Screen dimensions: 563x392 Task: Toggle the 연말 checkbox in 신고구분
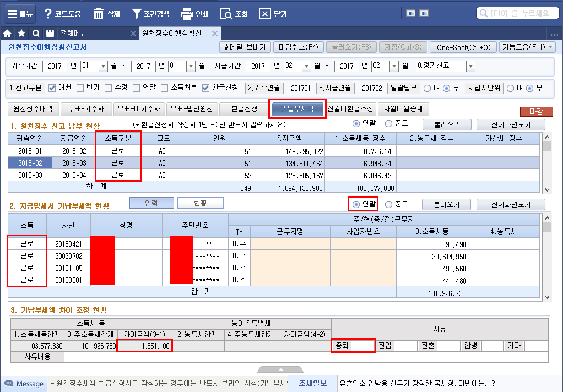(136, 88)
